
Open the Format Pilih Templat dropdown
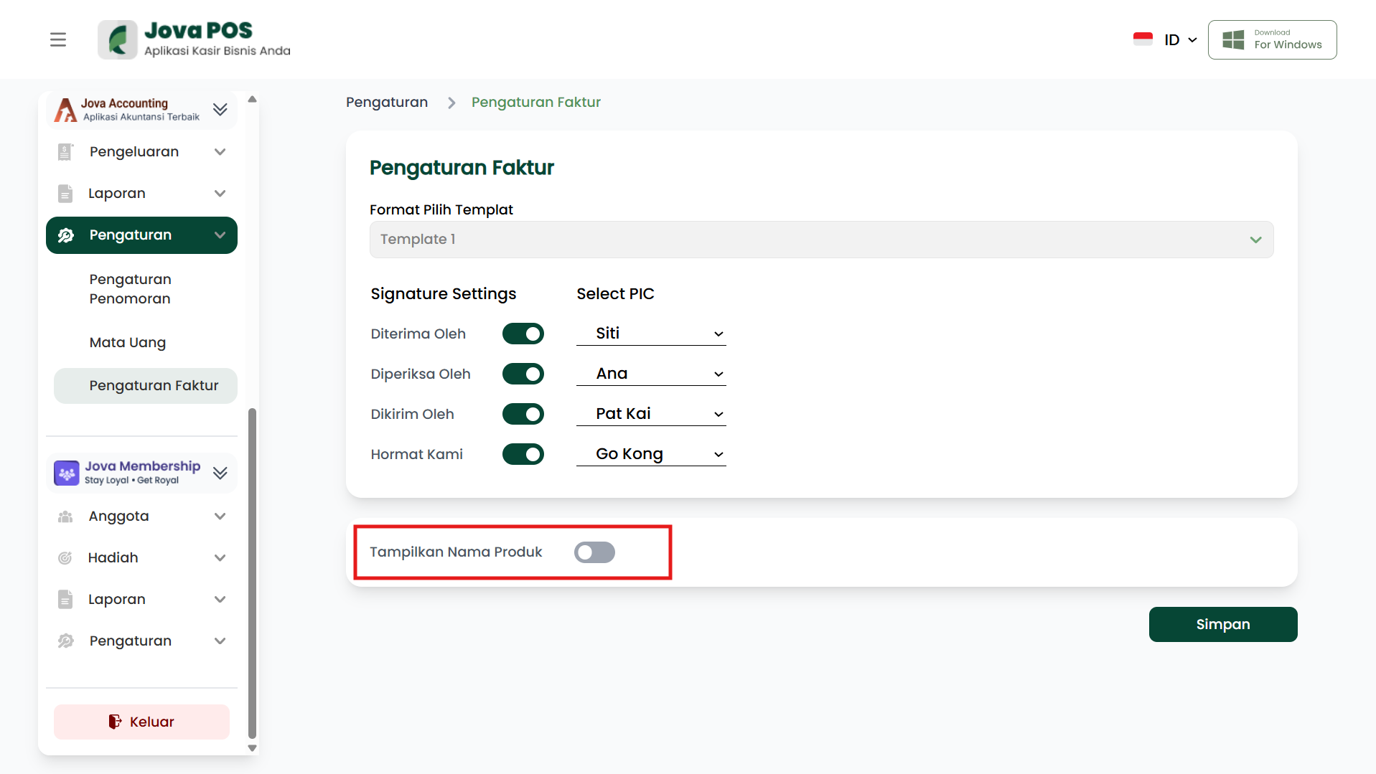pos(821,240)
